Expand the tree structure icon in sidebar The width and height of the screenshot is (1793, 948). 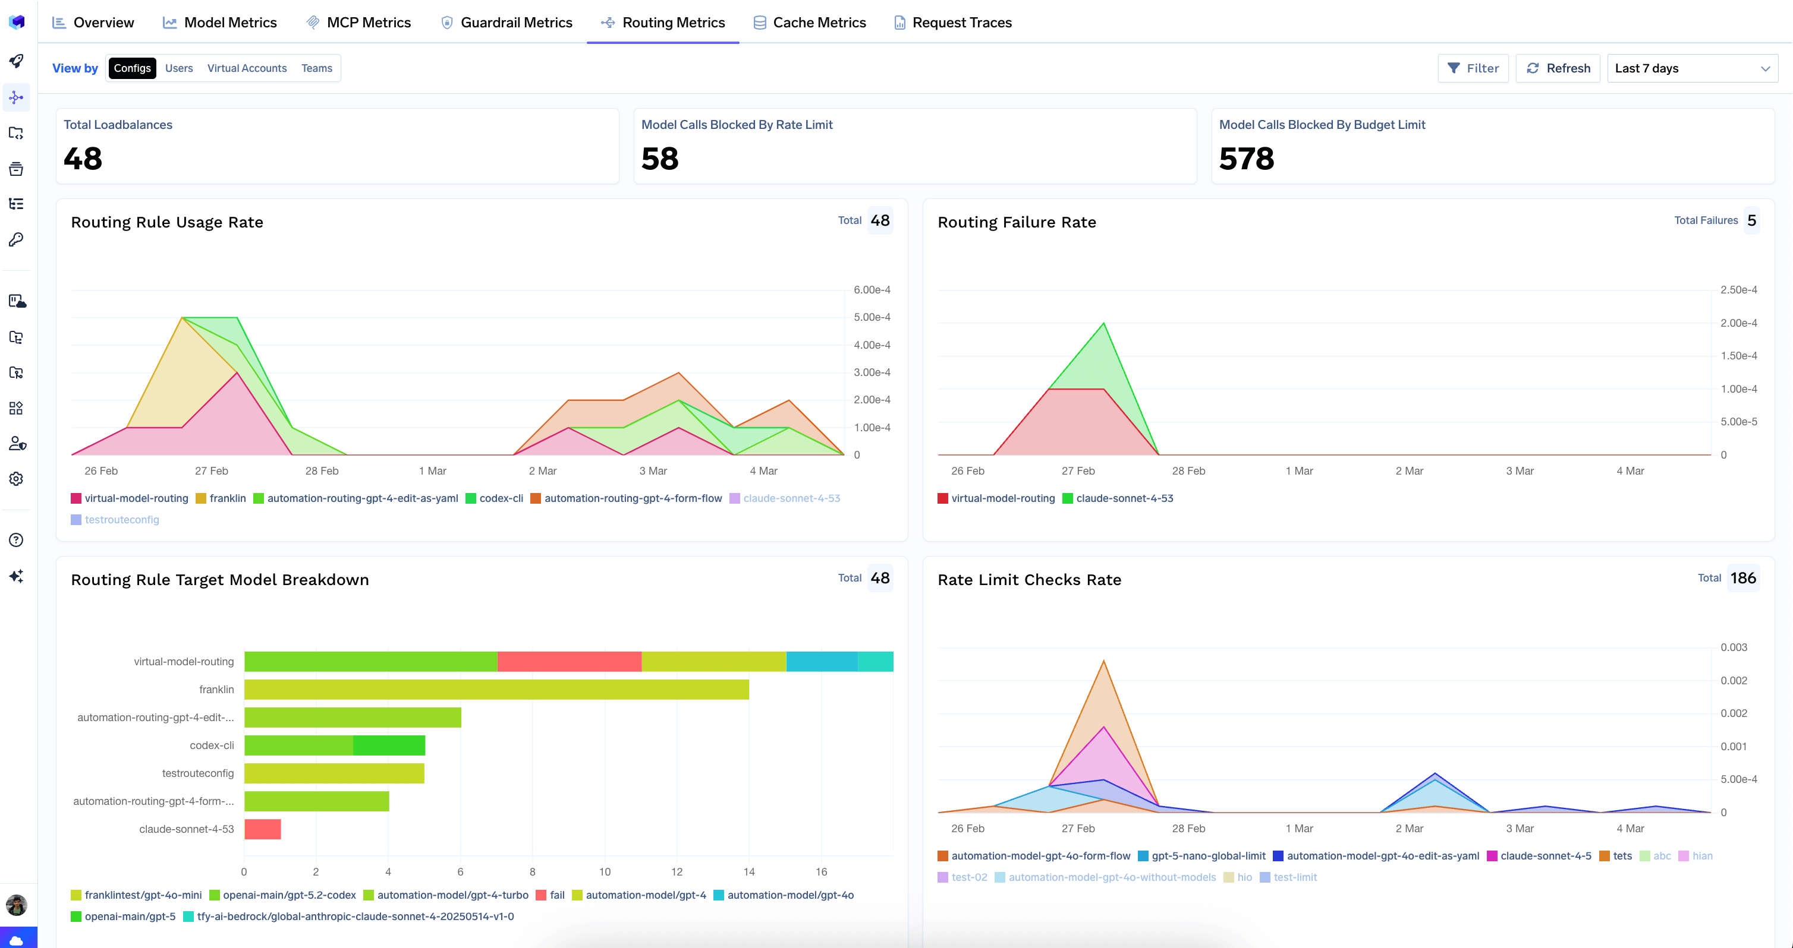17,203
